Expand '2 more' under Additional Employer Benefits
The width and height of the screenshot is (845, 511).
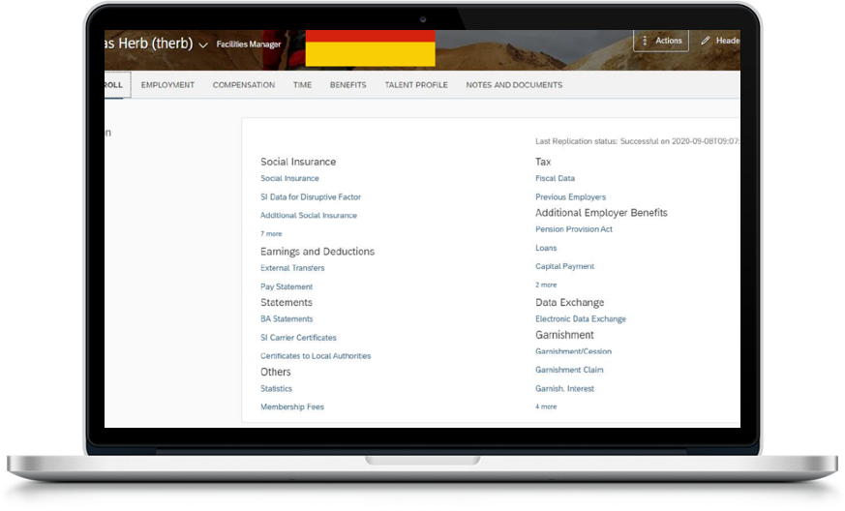click(546, 285)
